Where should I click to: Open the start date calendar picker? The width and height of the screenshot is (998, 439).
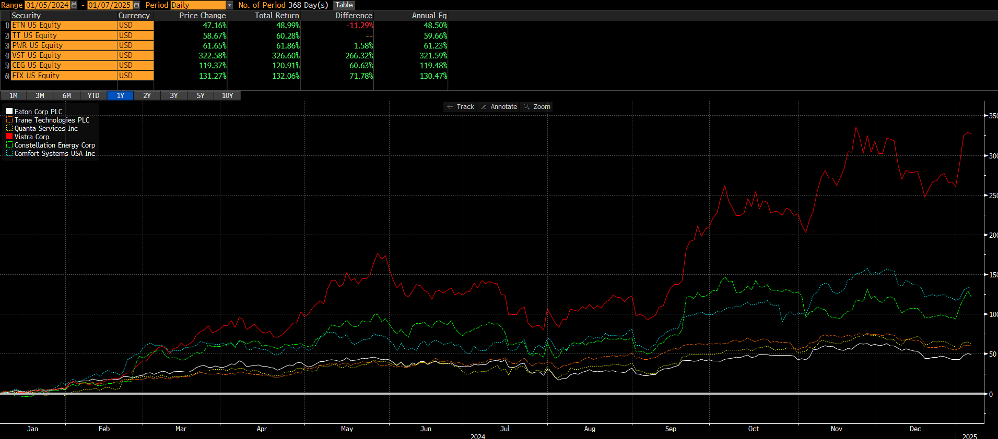pyautogui.click(x=74, y=5)
